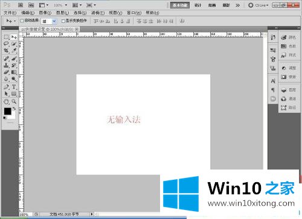Image resolution: width=302 pixels, height=219 pixels.
Task: Open the 文件(F) menu
Action: 10,13
